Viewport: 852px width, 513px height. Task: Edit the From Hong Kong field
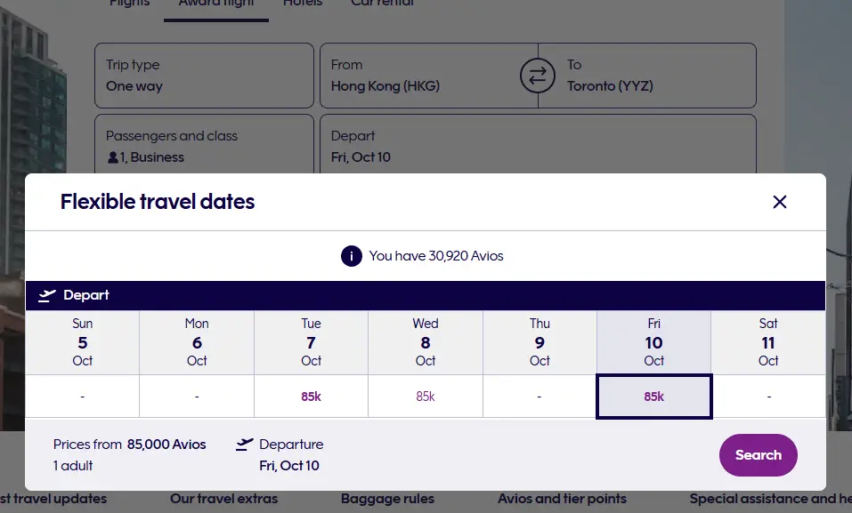coord(418,76)
